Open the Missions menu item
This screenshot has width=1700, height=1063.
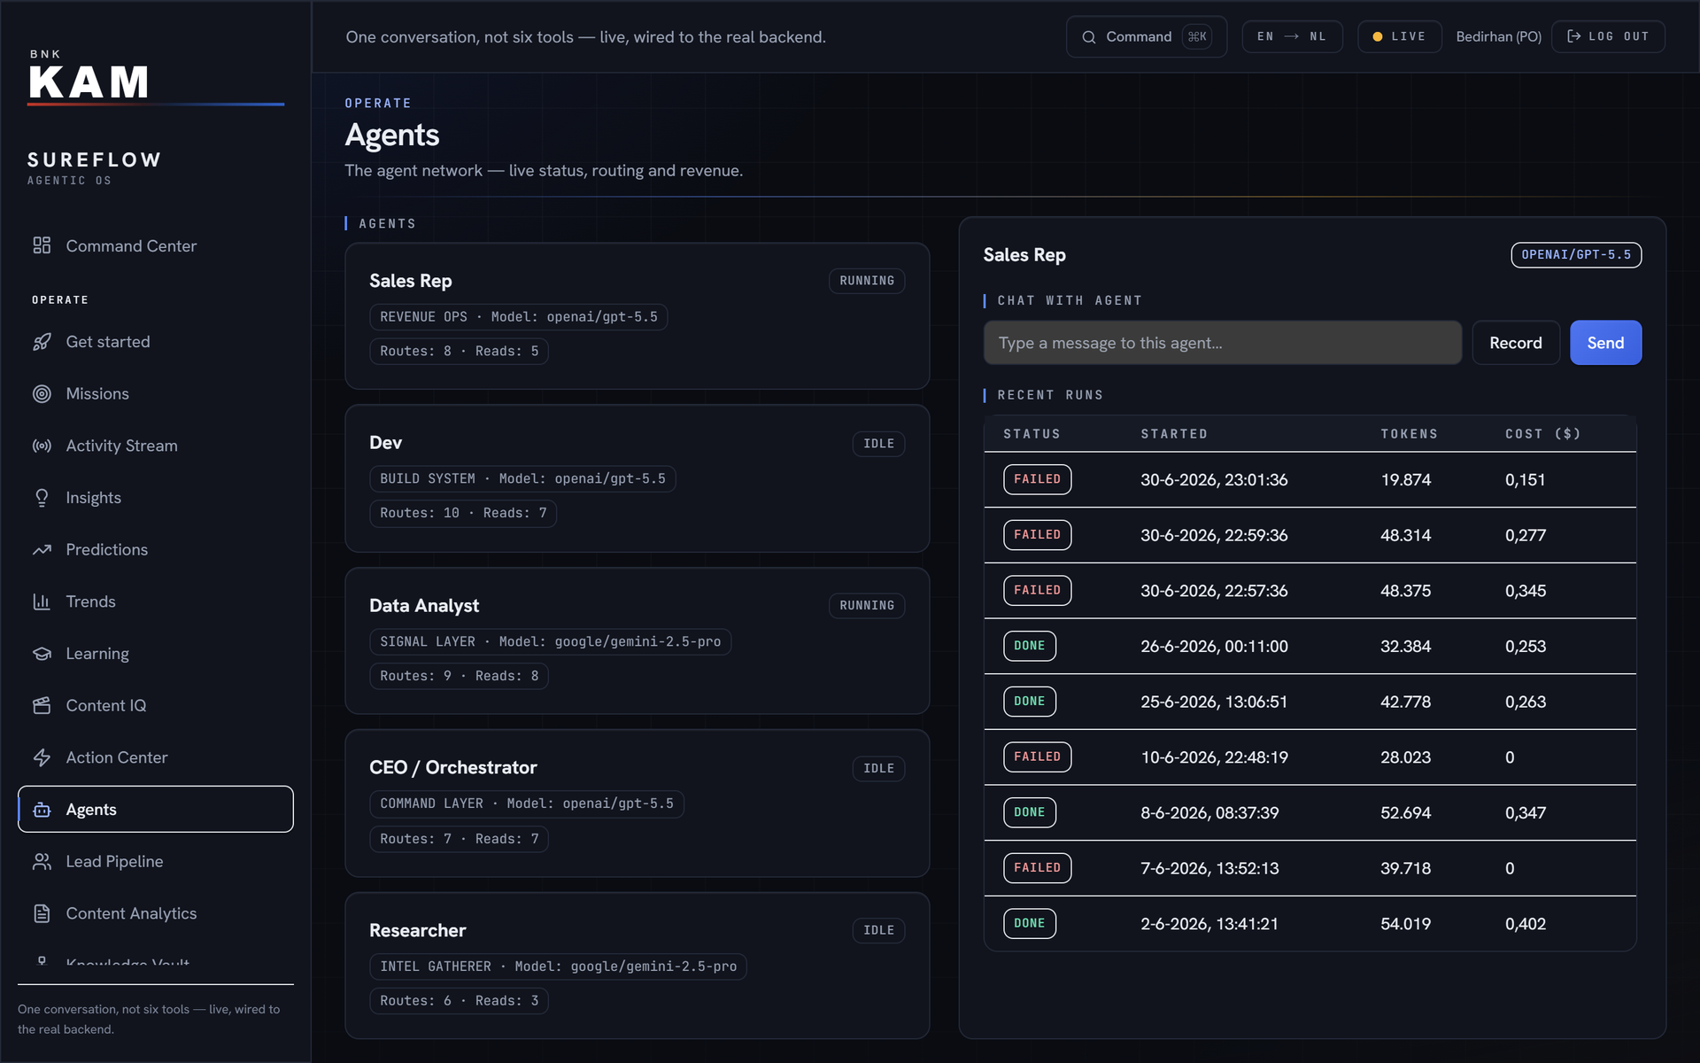156,394
